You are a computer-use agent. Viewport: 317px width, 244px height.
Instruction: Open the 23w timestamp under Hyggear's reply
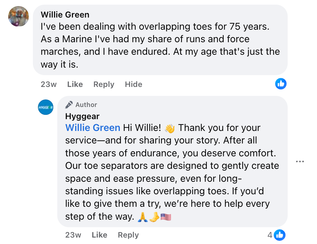73,235
